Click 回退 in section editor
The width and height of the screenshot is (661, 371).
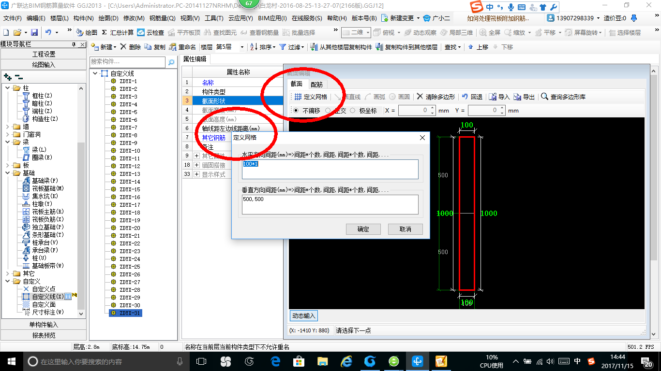pos(472,97)
